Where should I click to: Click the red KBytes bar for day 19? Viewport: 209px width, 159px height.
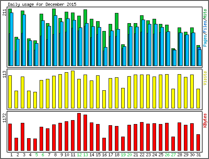point(123,144)
